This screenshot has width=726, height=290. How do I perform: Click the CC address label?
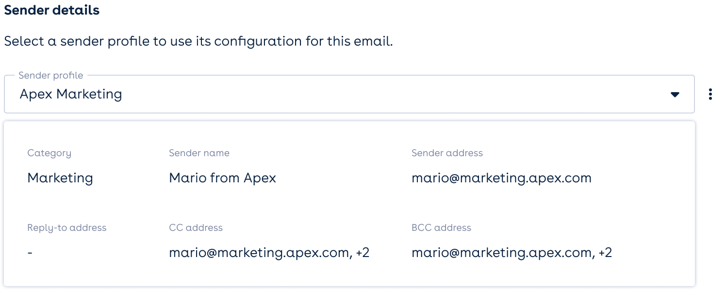[196, 228]
